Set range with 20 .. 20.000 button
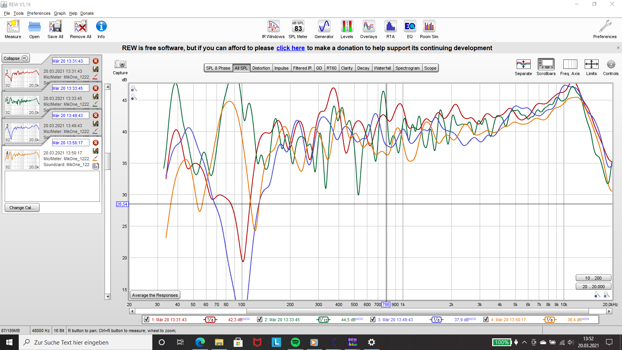This screenshot has width=622, height=350. pos(593,287)
